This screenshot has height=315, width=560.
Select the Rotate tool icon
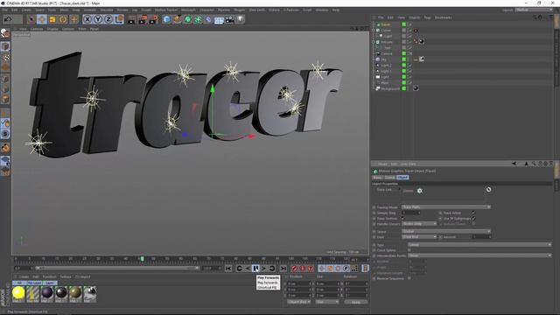point(63,19)
